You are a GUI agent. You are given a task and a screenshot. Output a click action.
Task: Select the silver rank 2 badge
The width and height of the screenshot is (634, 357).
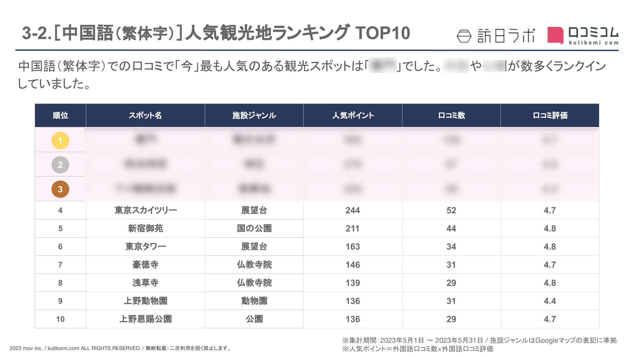click(60, 165)
